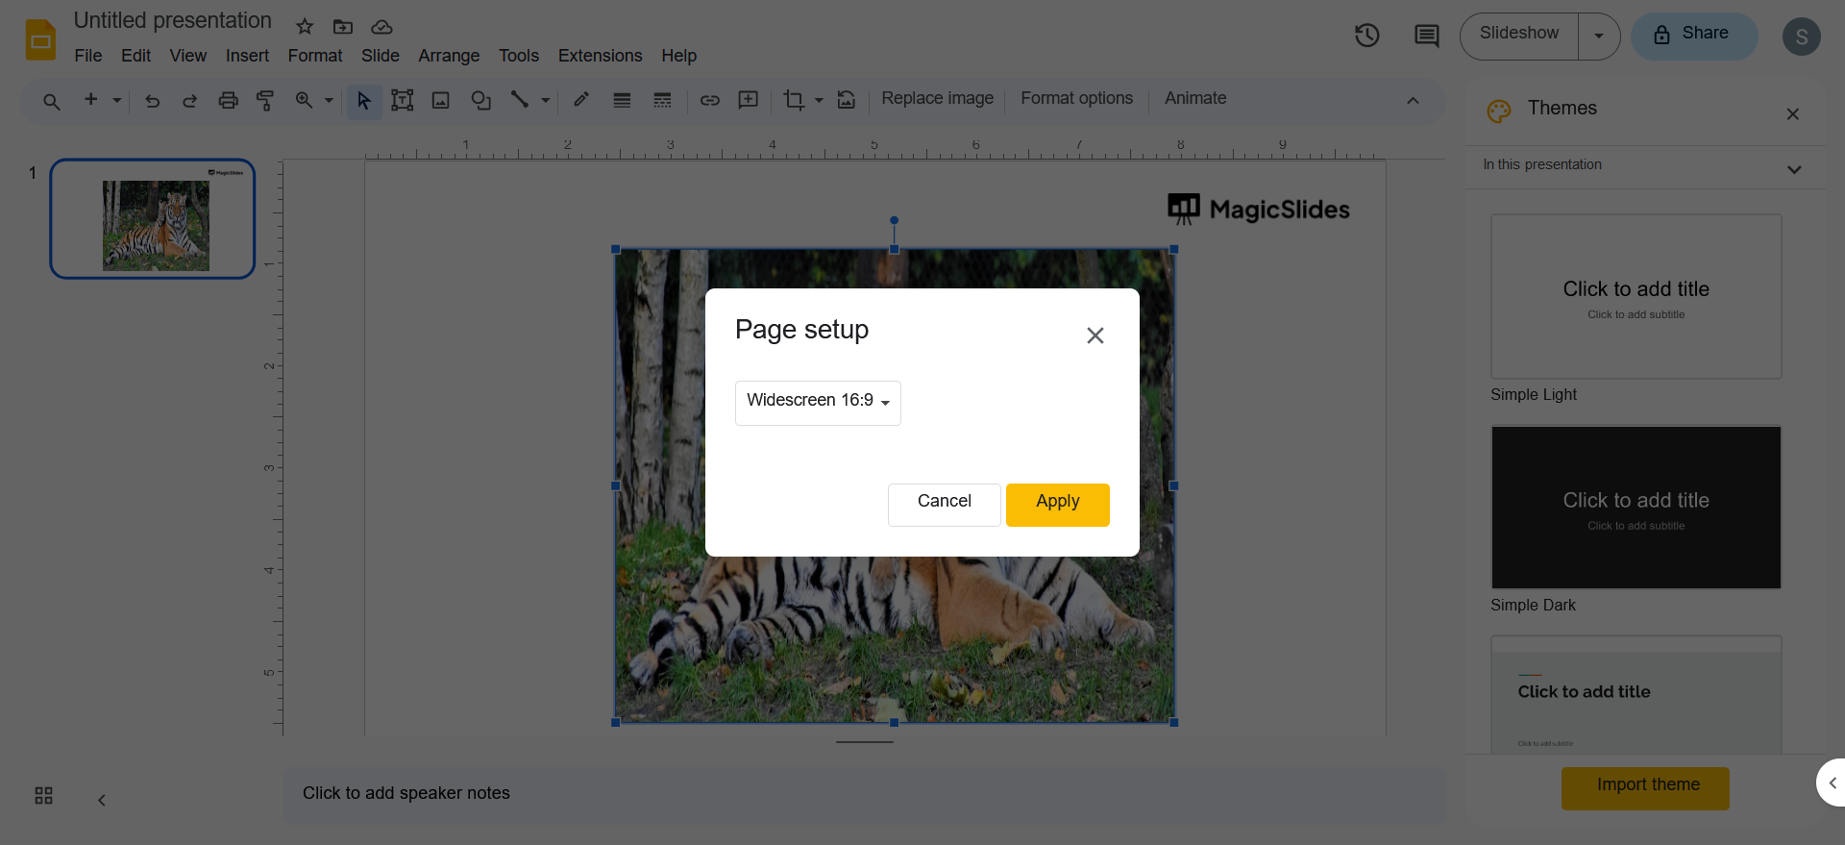
Task: Click the paint format roller icon
Action: point(265,100)
